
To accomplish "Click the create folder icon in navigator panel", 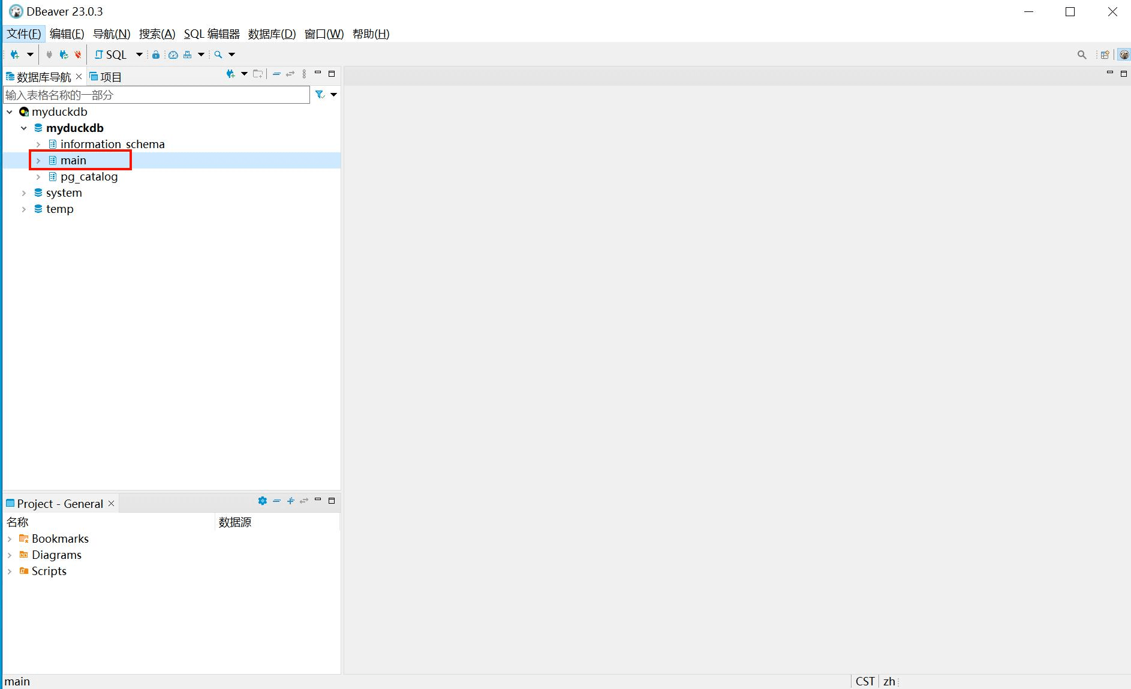I will click(x=258, y=74).
